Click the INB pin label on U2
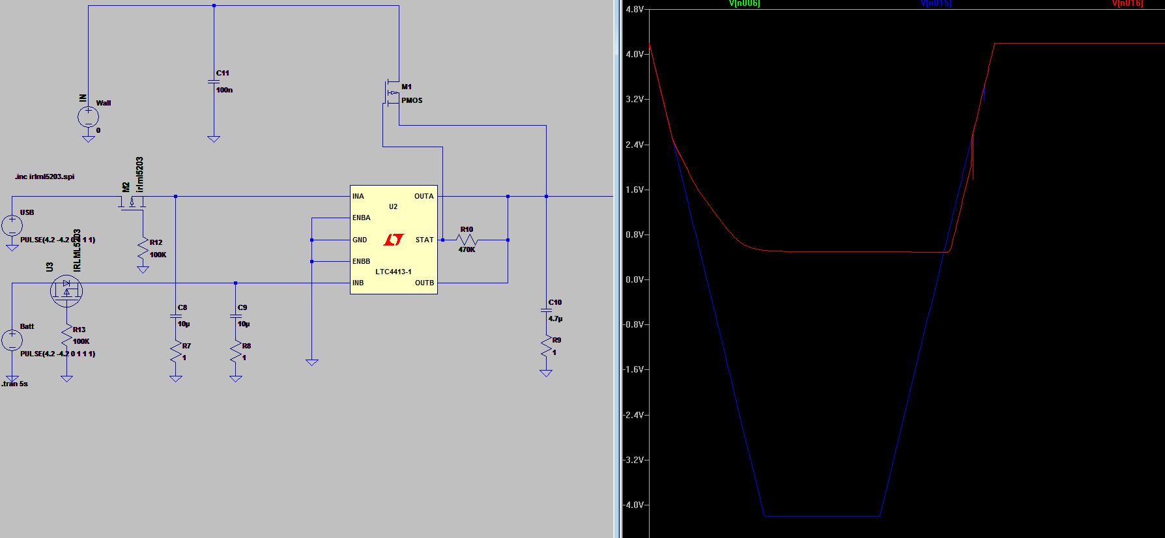Image resolution: width=1165 pixels, height=538 pixels. tap(358, 283)
